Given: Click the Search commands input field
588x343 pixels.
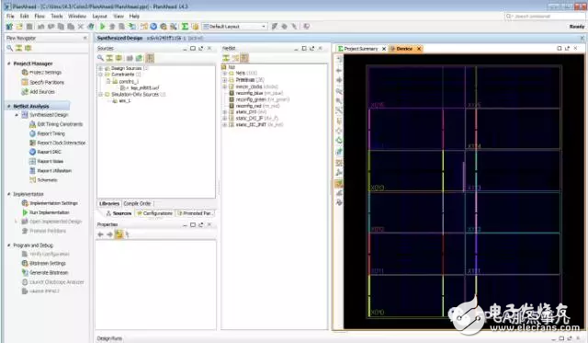Looking at the screenshot, I should pyautogui.click(x=546, y=17).
